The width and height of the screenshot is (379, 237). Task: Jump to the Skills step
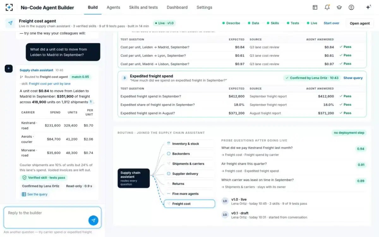tap(273, 23)
